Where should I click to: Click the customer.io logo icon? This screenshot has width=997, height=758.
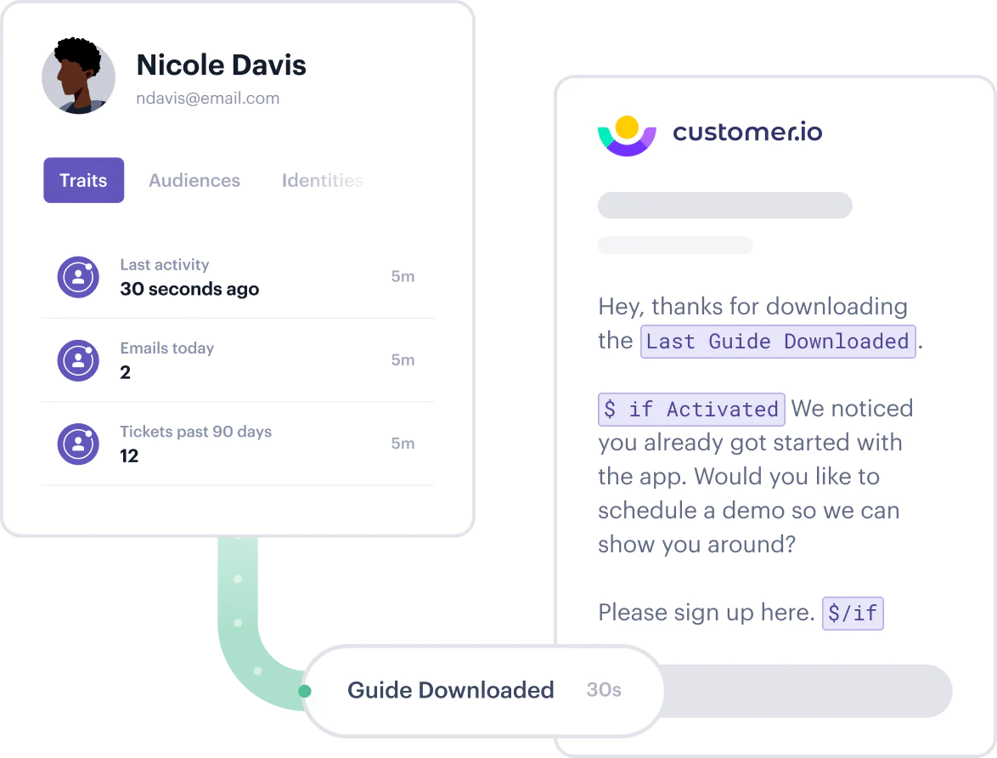[627, 135]
